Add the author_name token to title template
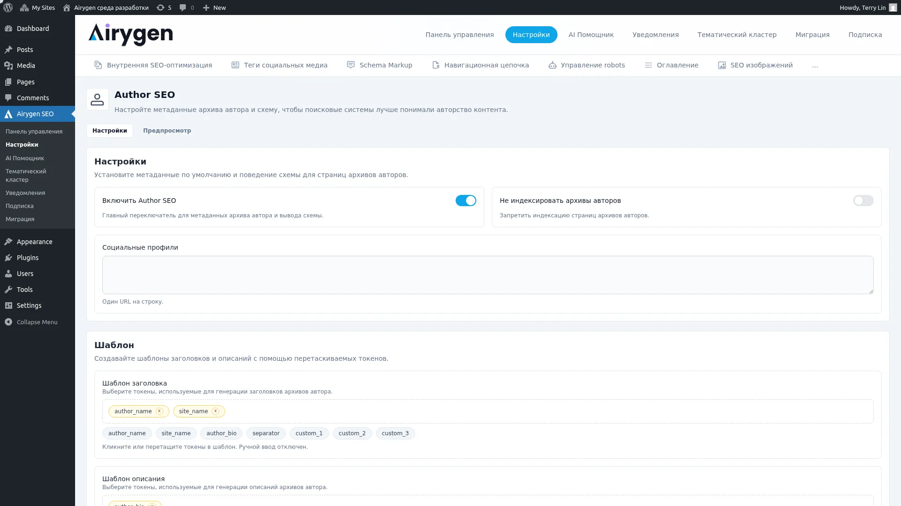Viewport: 901px width, 506px height. [127, 433]
